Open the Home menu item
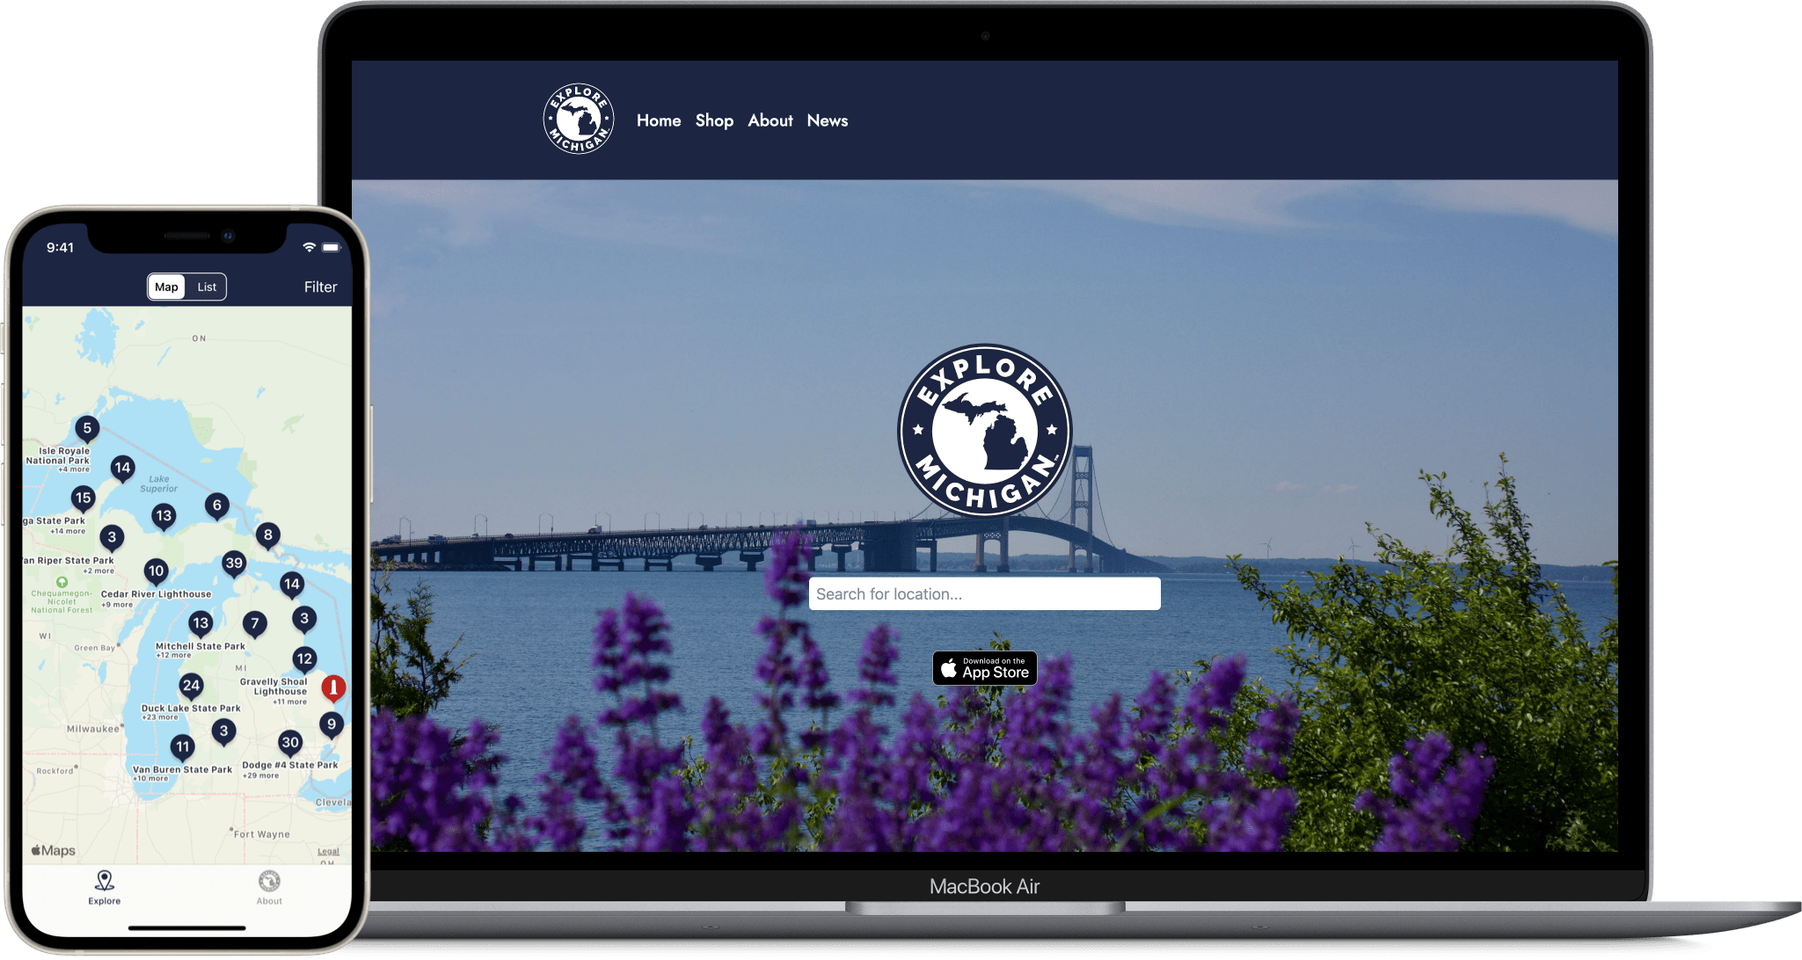Image resolution: width=1802 pixels, height=960 pixels. coord(657,119)
